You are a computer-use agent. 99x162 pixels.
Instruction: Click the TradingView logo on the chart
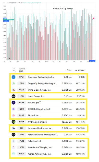point(9,59)
